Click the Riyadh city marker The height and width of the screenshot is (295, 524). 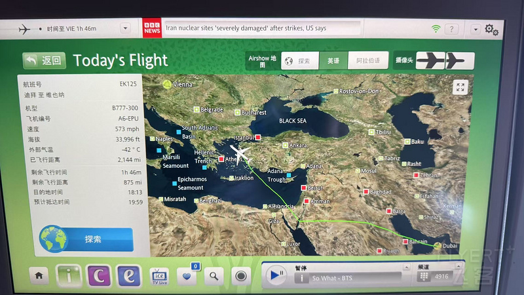tap(379, 250)
